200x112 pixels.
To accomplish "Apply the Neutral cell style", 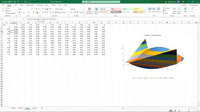I will [138, 9].
